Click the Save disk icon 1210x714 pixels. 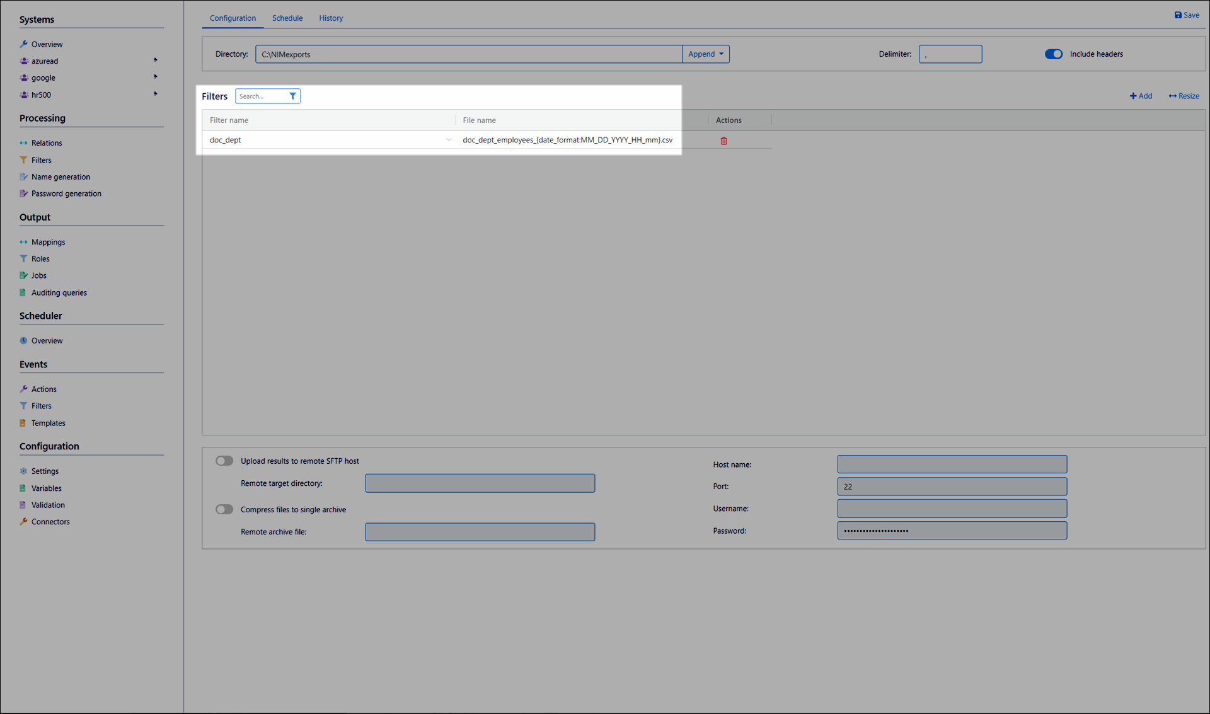[x=1178, y=15]
